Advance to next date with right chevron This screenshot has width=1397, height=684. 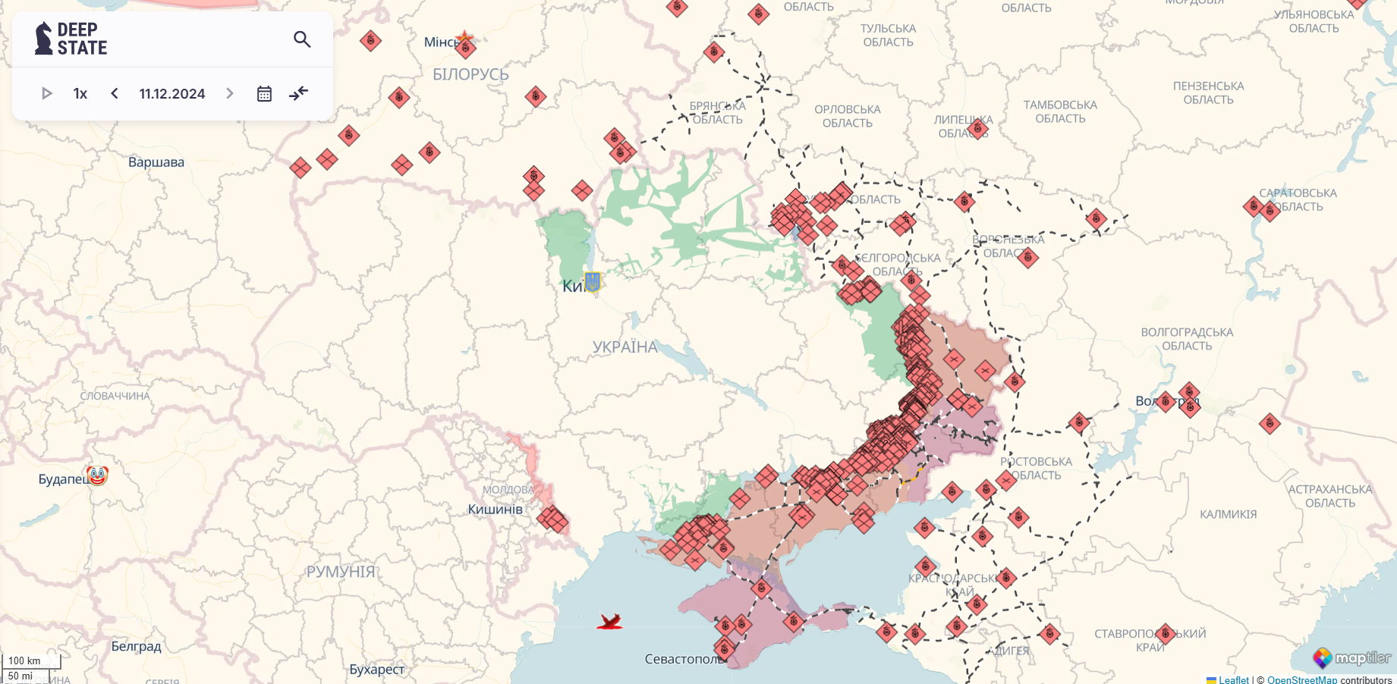pyautogui.click(x=230, y=93)
